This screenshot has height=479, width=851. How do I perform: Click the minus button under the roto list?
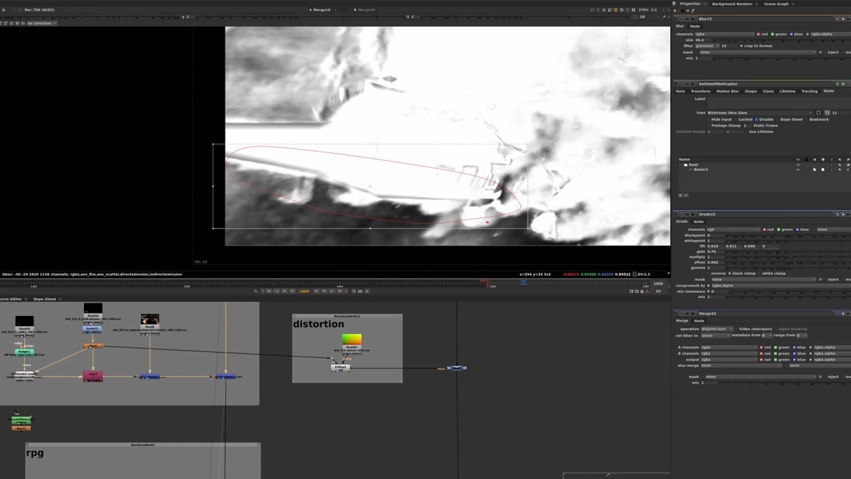tap(685, 195)
